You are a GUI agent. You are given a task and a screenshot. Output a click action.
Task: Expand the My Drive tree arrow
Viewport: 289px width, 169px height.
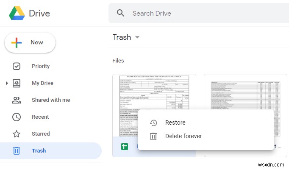click(7, 83)
